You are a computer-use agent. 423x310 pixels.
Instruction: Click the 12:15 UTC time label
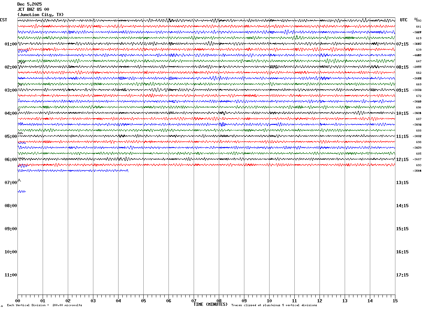402,160
